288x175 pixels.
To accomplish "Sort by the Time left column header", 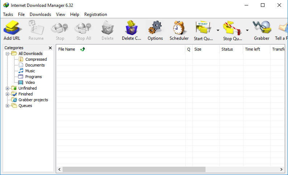I will tap(257, 49).
